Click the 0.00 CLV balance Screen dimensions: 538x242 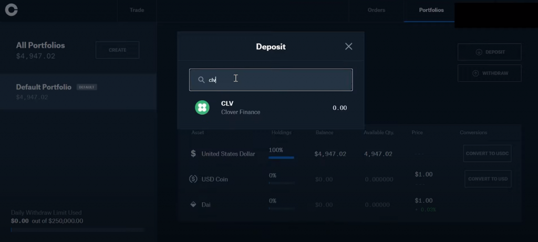(x=340, y=108)
